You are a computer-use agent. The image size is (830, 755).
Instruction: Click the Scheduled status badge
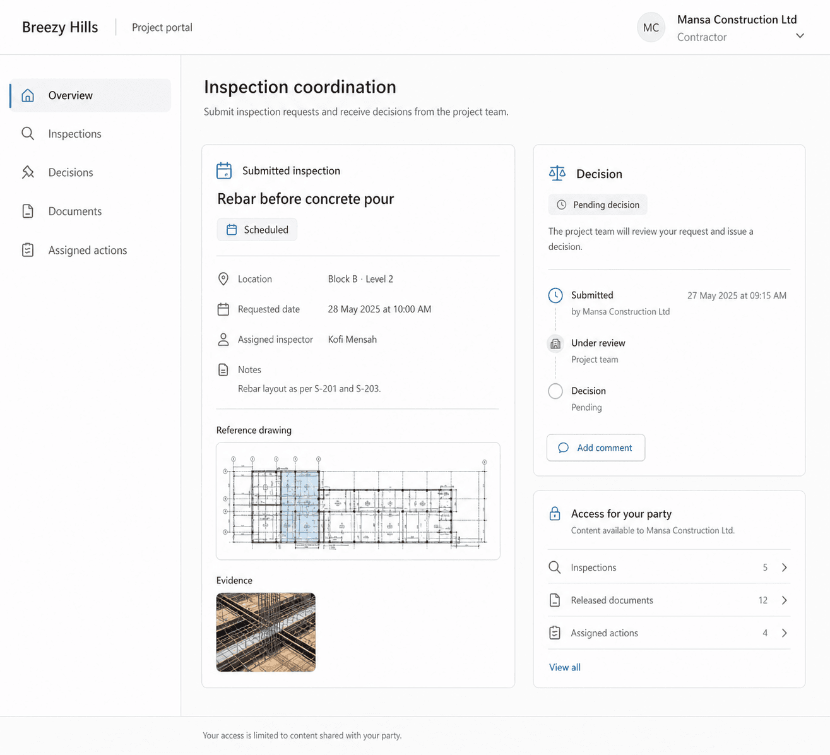(x=257, y=230)
